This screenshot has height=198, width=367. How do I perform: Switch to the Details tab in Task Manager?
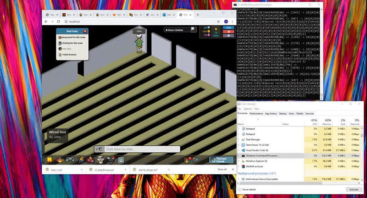click(x=300, y=114)
